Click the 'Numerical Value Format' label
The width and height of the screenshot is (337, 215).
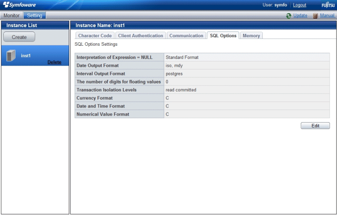(103, 114)
